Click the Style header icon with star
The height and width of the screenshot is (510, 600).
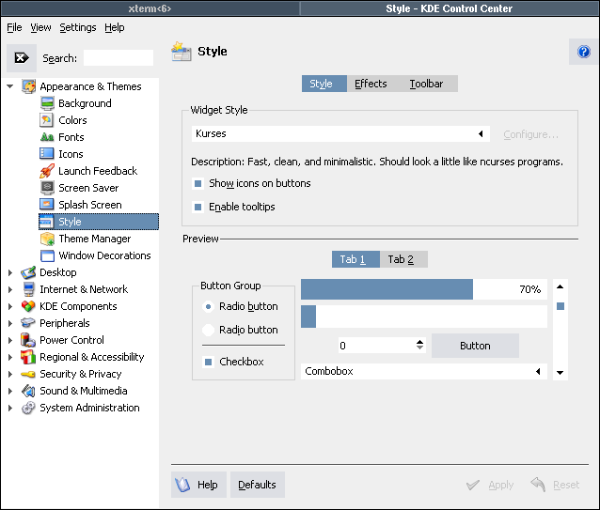click(182, 52)
